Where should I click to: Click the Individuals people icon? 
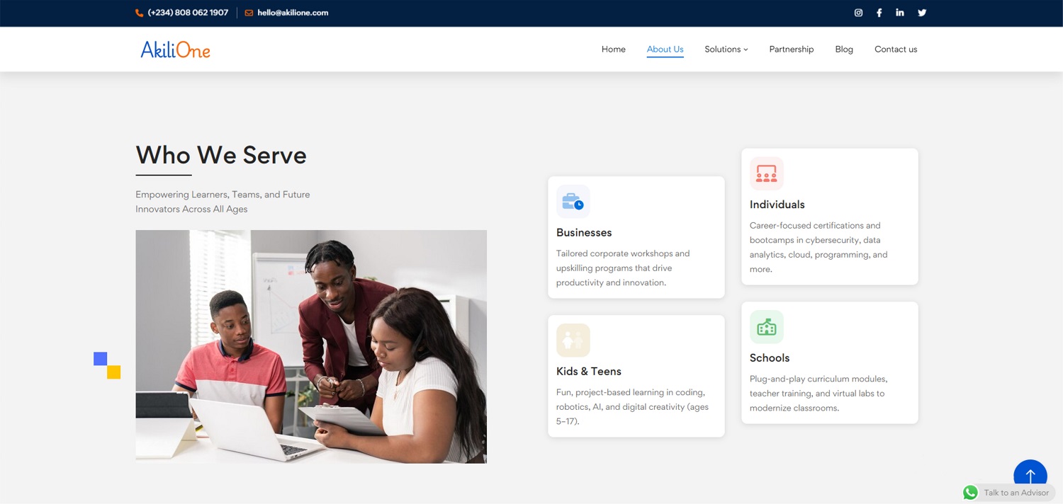[x=766, y=173]
